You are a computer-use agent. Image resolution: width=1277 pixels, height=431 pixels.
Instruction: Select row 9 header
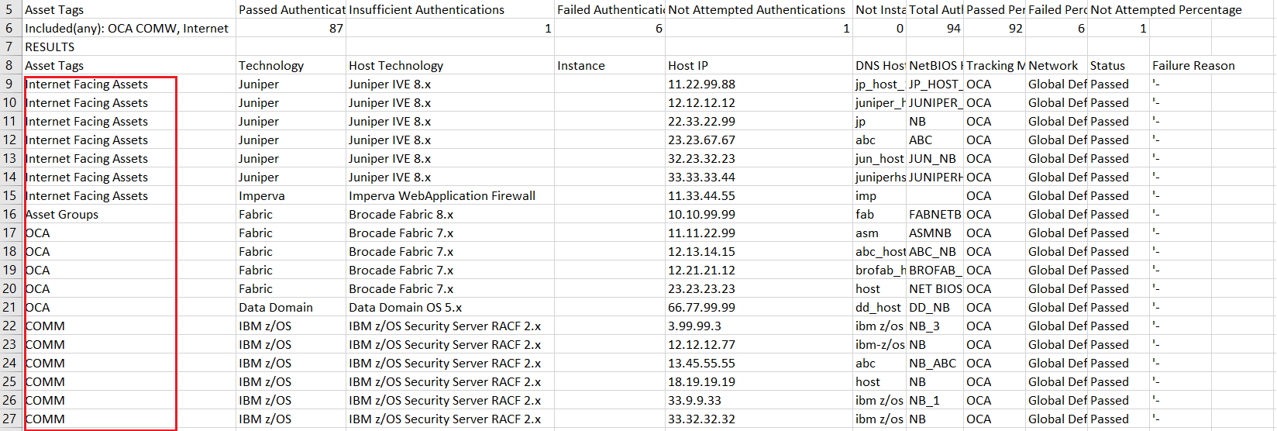(11, 84)
